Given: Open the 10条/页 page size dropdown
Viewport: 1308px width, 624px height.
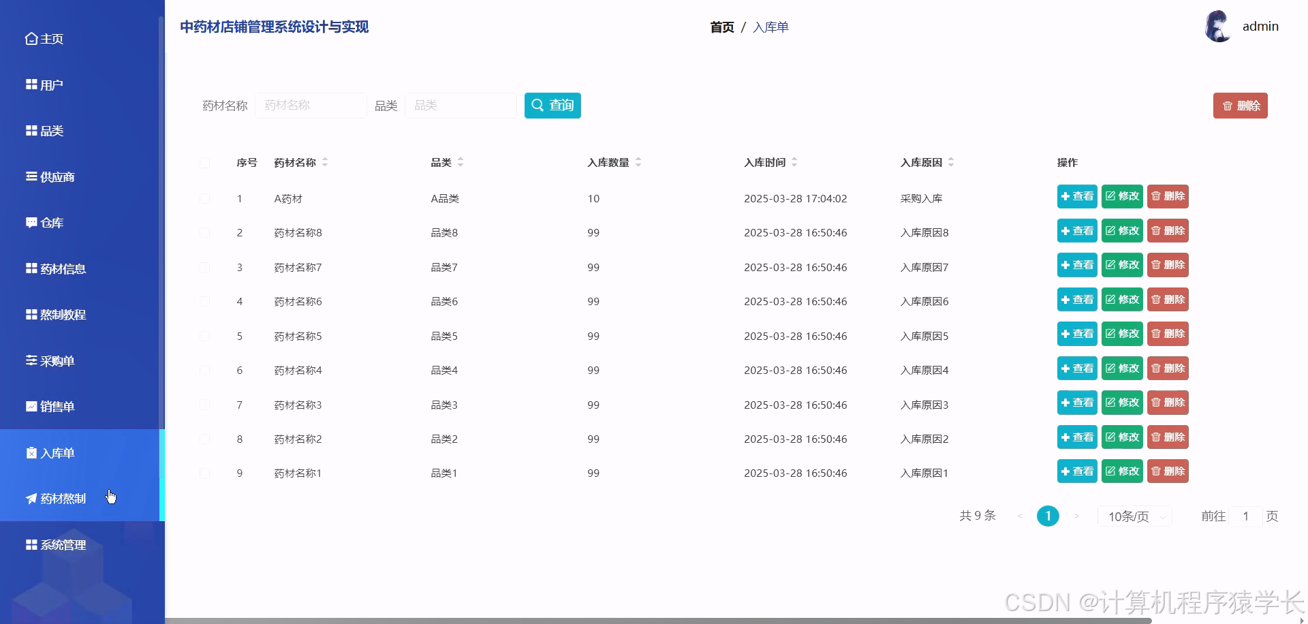Looking at the screenshot, I should tap(1134, 516).
